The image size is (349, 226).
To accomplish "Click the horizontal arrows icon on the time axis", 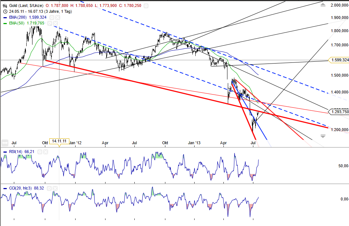I will [x=5, y=142].
